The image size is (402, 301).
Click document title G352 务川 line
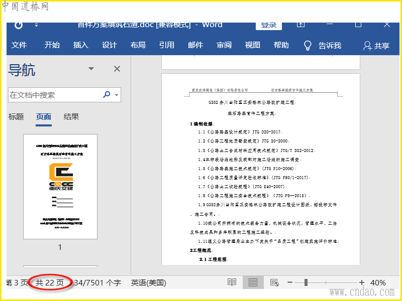(252, 102)
